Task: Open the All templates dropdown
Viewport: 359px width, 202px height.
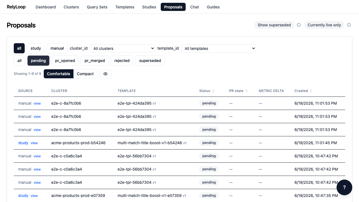Action: pyautogui.click(x=218, y=49)
